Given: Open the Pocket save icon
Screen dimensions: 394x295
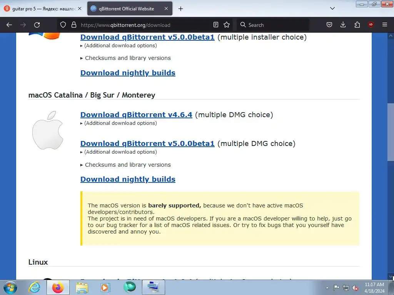Looking at the screenshot, I should (x=329, y=25).
